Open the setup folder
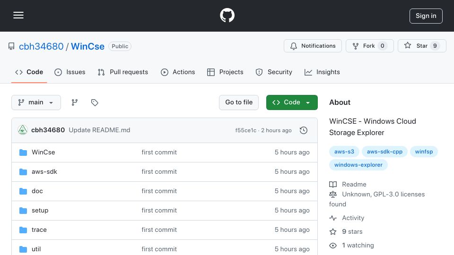Screen dimensions: 454x255 (x=40, y=211)
